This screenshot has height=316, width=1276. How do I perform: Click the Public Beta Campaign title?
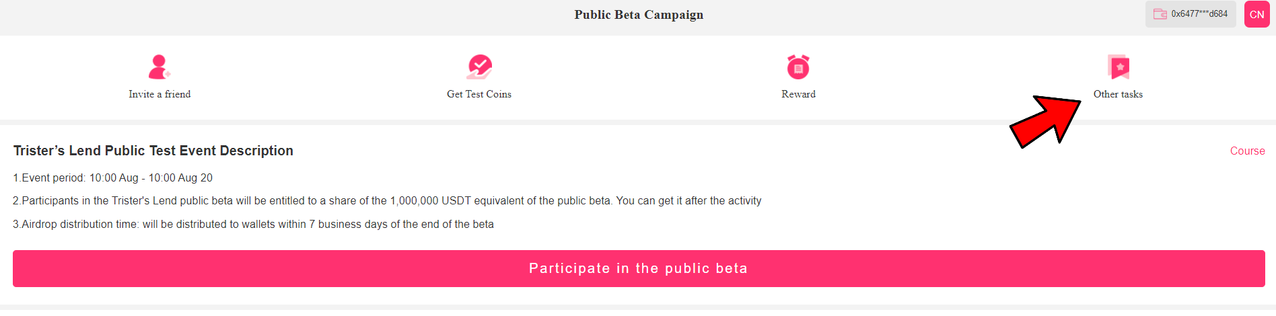(639, 15)
